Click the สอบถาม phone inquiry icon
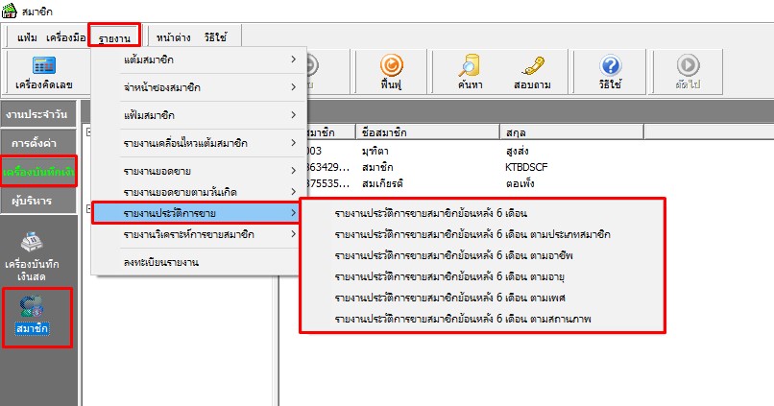 point(529,74)
